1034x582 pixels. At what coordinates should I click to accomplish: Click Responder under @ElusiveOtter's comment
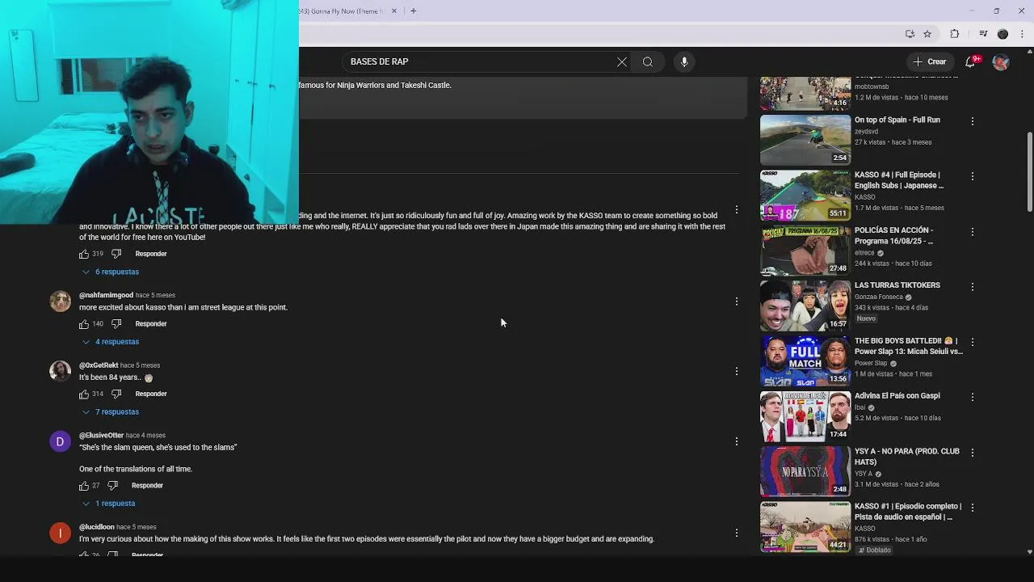click(x=147, y=486)
